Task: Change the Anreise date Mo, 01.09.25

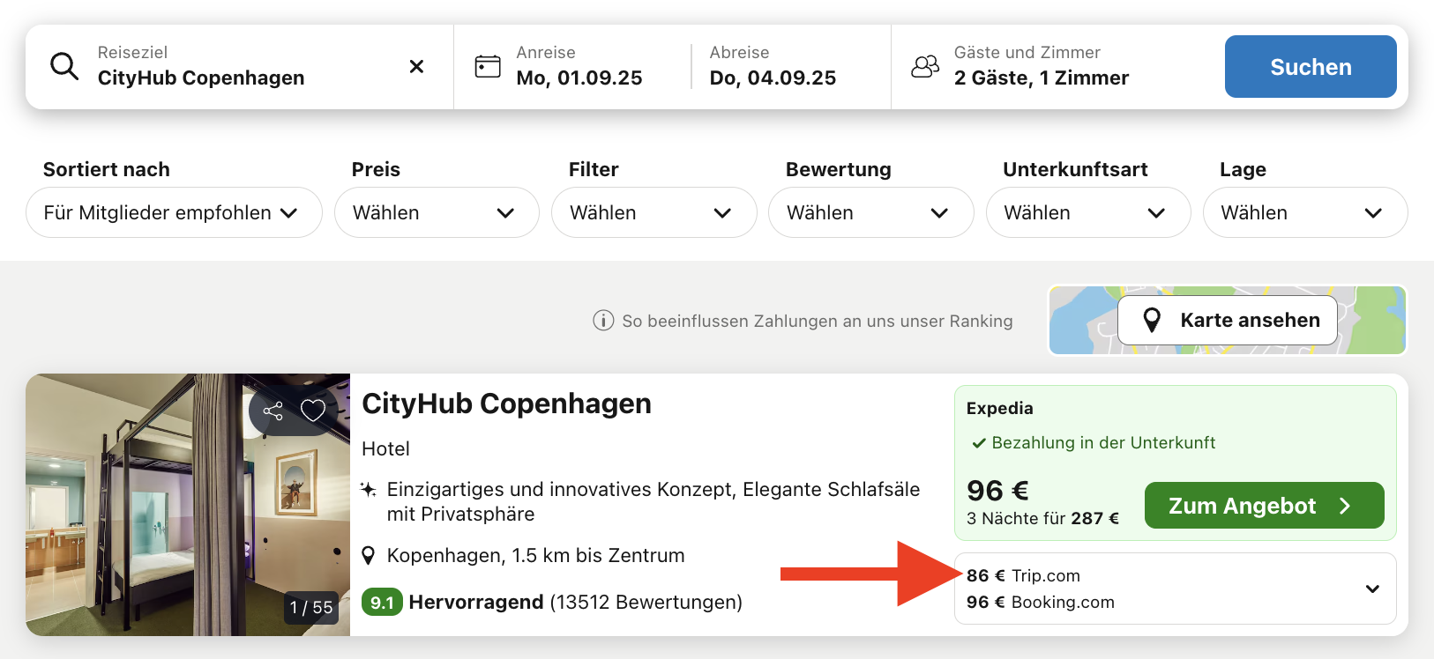Action: click(579, 78)
